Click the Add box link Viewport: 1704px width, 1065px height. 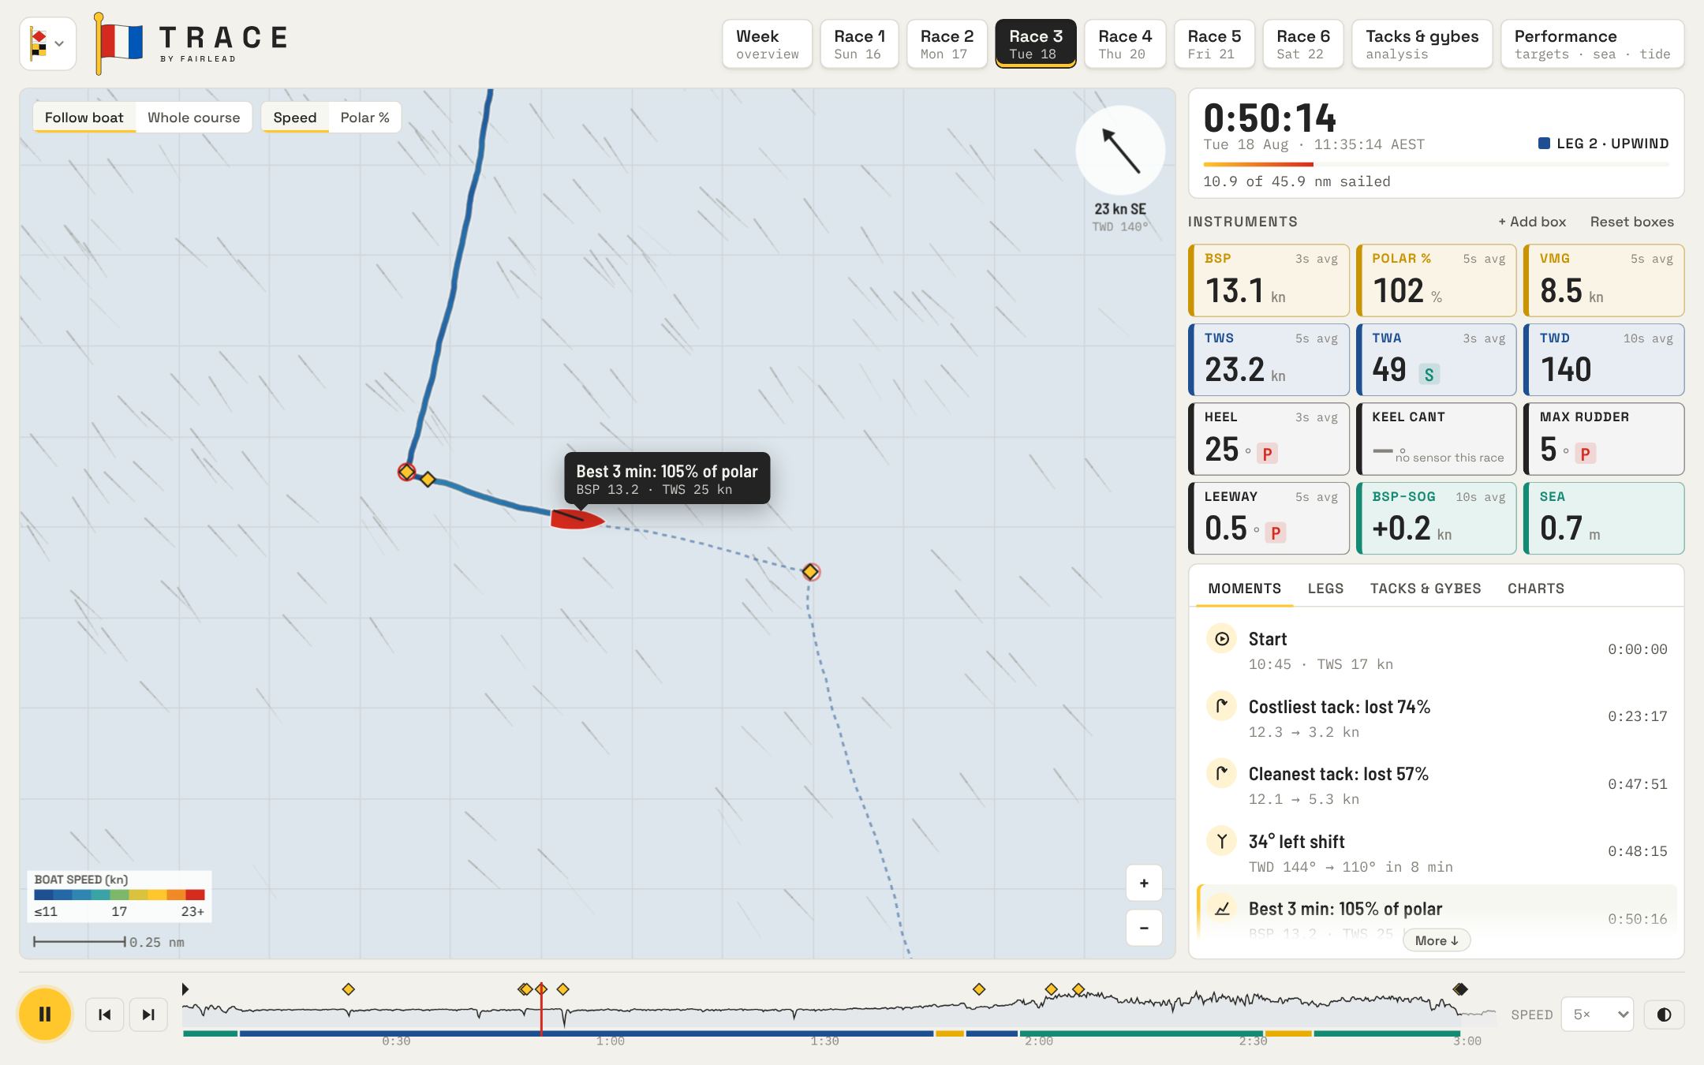[x=1532, y=222]
